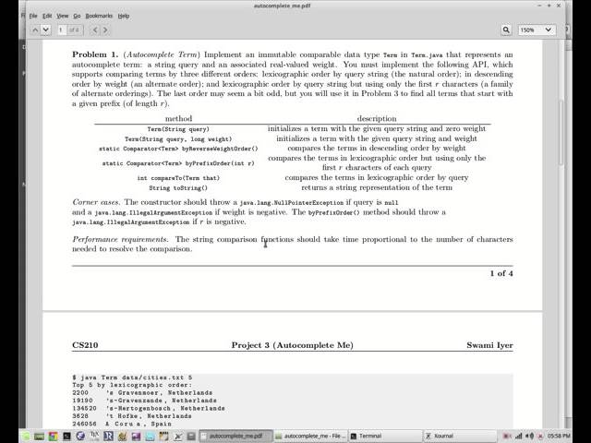
Task: Launch the terminal launcher icon in the taskbar
Action: coord(66,437)
